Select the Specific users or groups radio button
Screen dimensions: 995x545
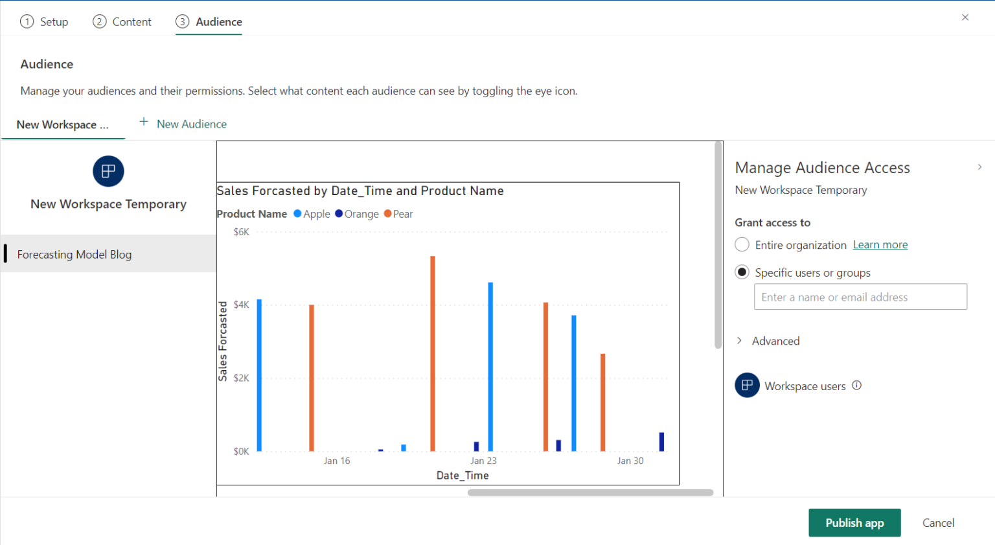[x=742, y=272]
